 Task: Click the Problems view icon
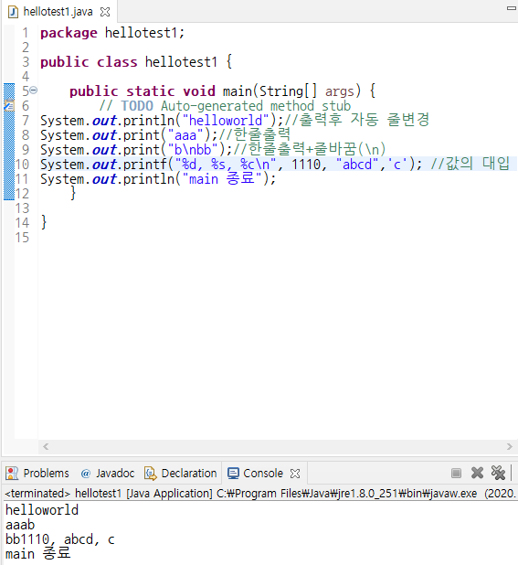(x=12, y=473)
